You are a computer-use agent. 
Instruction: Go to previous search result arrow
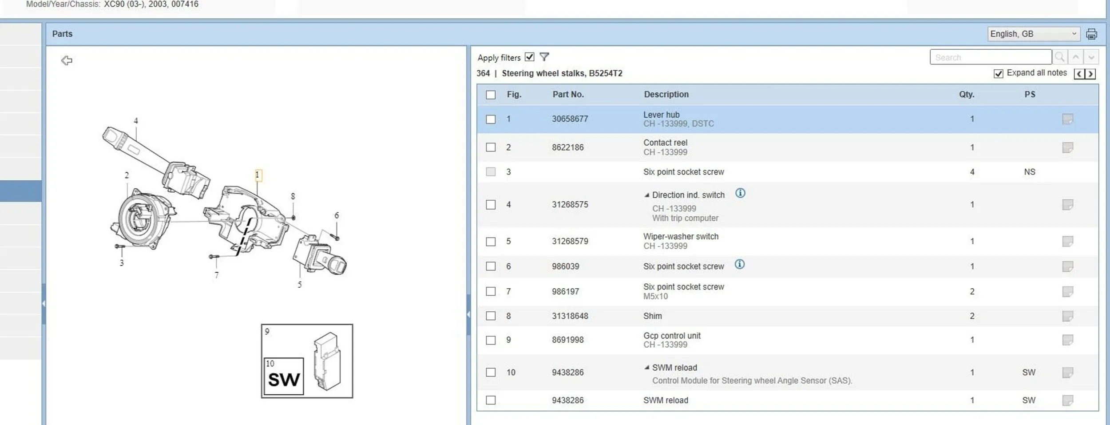tap(1075, 57)
